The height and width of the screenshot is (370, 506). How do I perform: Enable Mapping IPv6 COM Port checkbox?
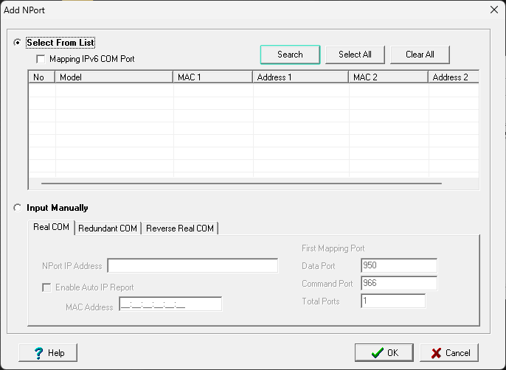point(41,58)
